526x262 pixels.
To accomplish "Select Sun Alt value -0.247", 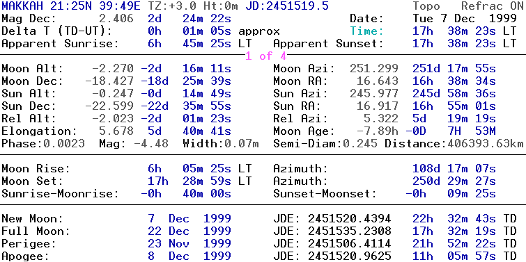I will (112, 93).
